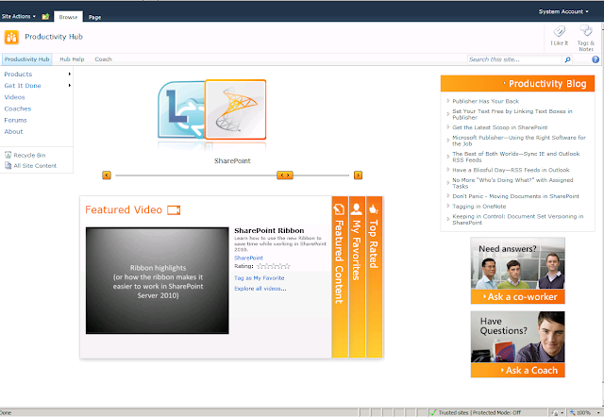Select the My Favorites vertical tab
Image resolution: width=604 pixels, height=417 pixels.
point(357,276)
